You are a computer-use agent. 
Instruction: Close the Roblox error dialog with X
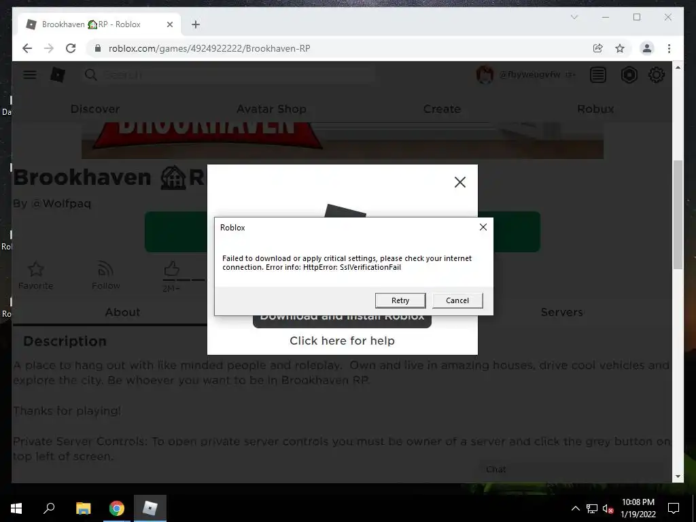click(483, 227)
